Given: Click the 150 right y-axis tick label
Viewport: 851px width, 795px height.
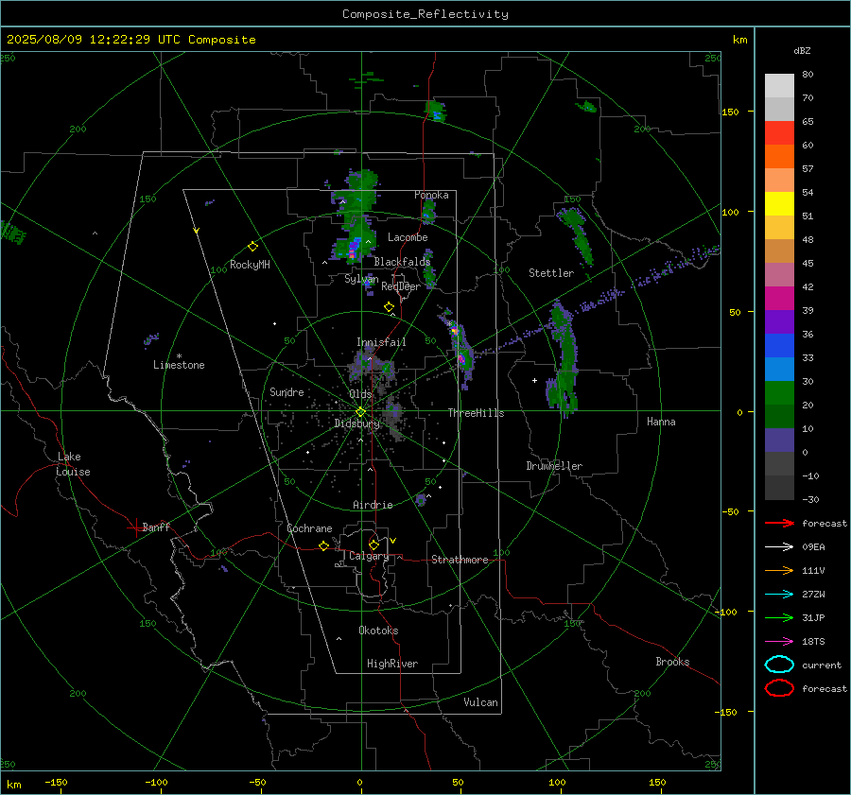Looking at the screenshot, I should point(730,112).
